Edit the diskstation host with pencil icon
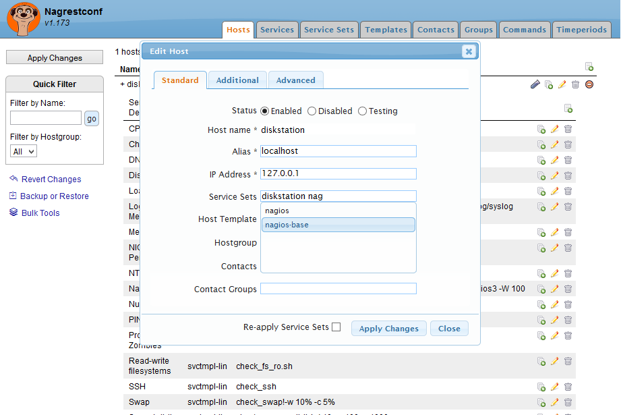Image resolution: width=621 pixels, height=415 pixels. (562, 84)
